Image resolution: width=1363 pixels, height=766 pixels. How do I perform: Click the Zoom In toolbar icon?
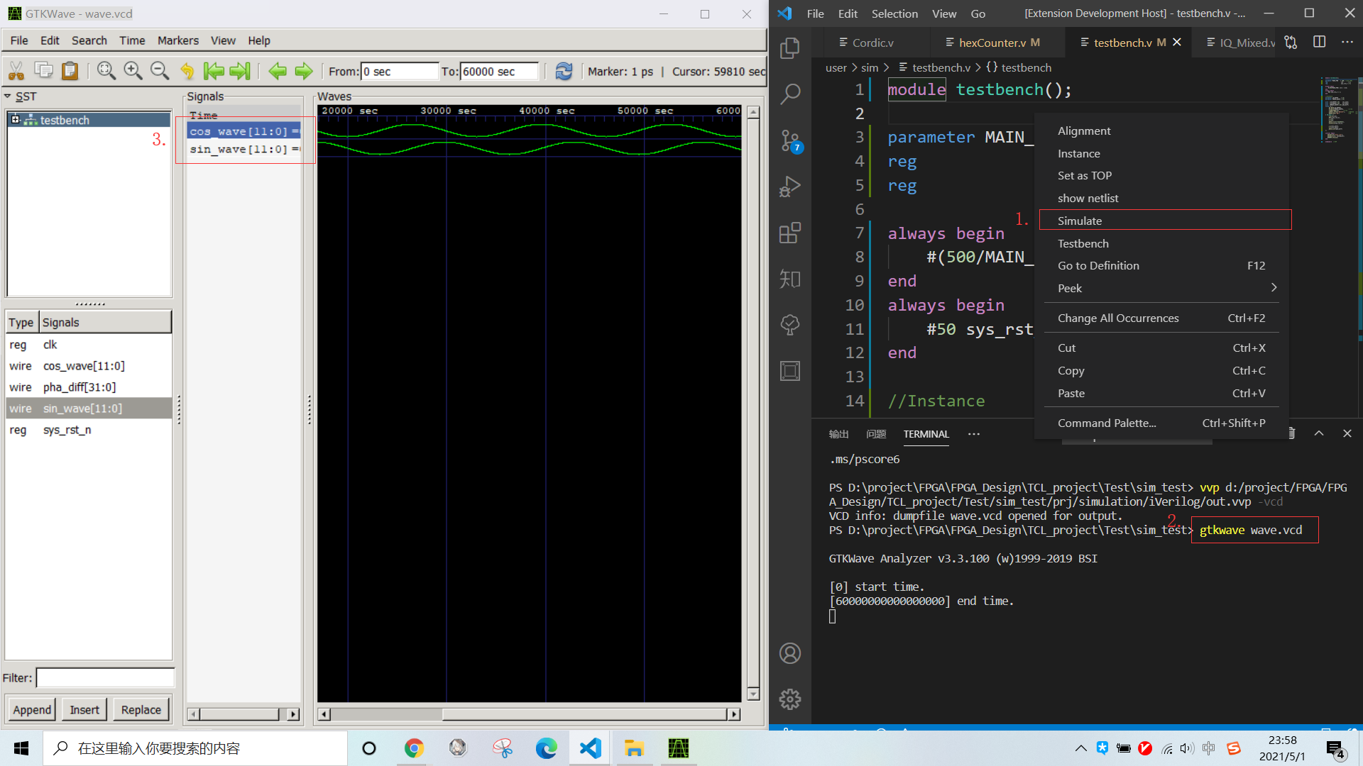pyautogui.click(x=133, y=70)
